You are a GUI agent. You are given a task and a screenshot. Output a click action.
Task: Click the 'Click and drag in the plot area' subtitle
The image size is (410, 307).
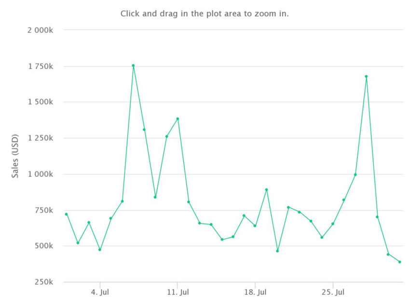tap(205, 13)
